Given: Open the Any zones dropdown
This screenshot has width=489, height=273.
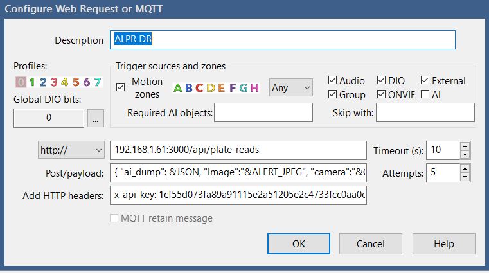Looking at the screenshot, I should (290, 88).
